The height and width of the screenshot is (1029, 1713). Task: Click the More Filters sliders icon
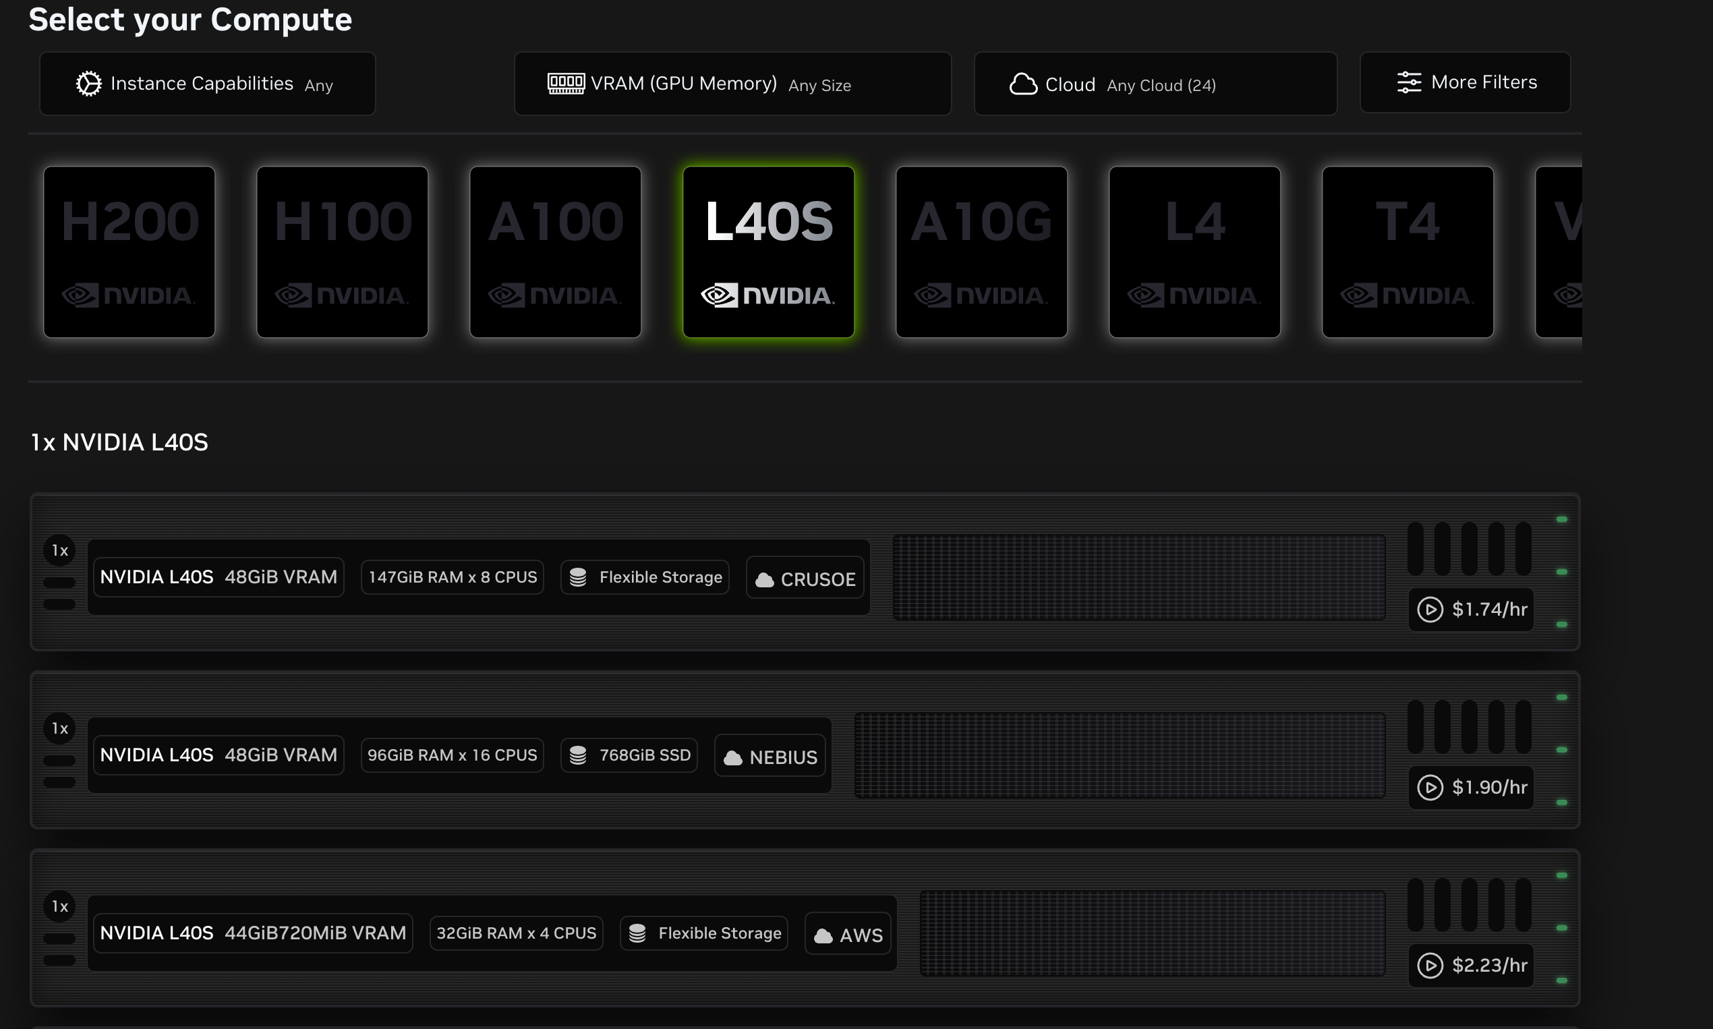1409,82
